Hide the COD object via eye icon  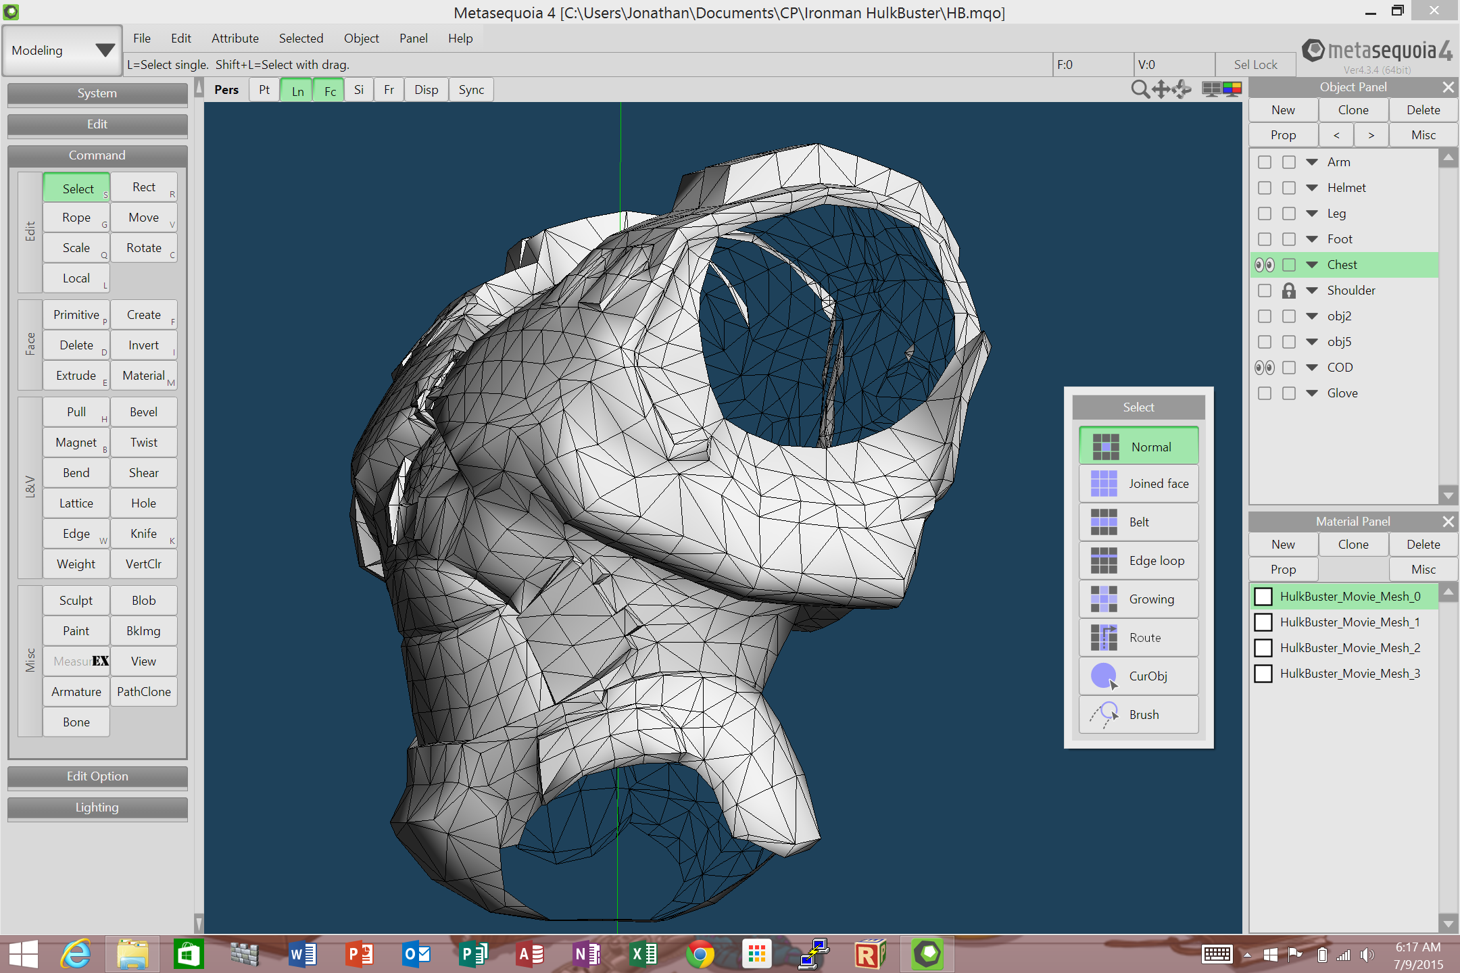coord(1265,368)
